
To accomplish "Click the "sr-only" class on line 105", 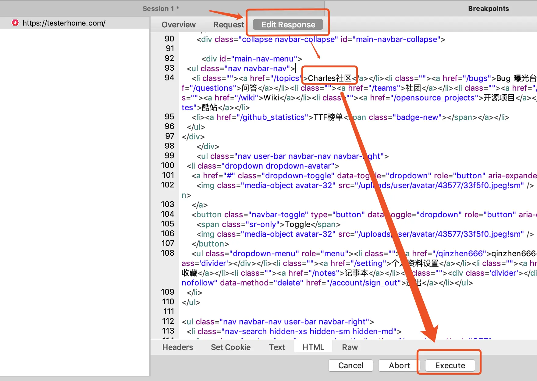I will (263, 224).
